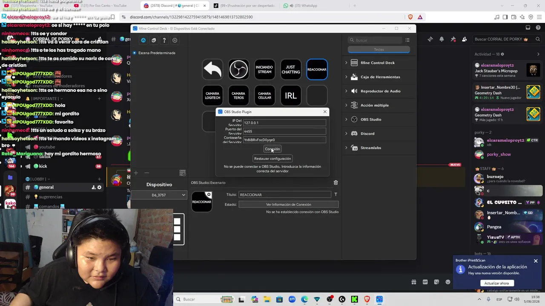Select the CAMARA LOGITECH deck key

212,96
